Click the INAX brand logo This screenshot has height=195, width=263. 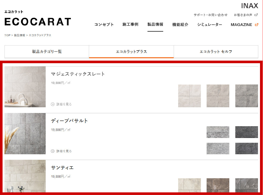(250, 6)
